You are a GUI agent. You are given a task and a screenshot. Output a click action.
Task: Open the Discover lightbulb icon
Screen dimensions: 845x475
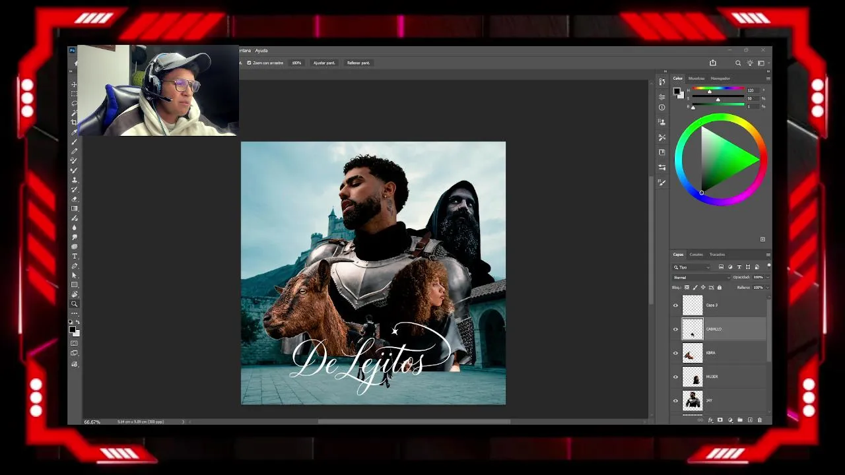[750, 63]
